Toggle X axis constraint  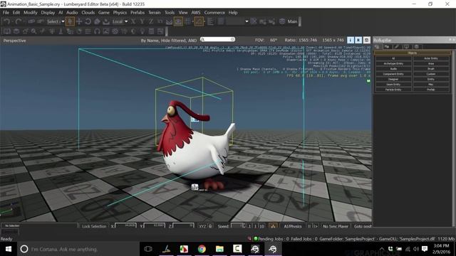click(x=133, y=21)
